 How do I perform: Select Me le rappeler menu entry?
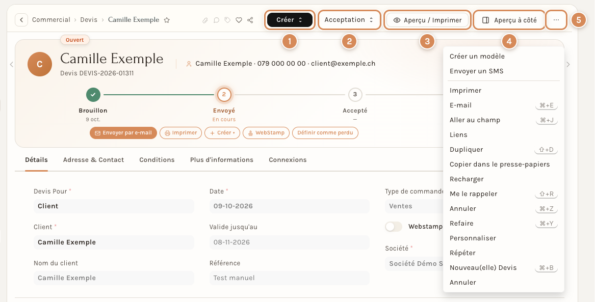[x=504, y=194]
